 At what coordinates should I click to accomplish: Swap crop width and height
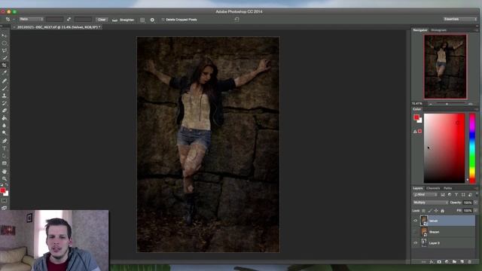click(69, 20)
